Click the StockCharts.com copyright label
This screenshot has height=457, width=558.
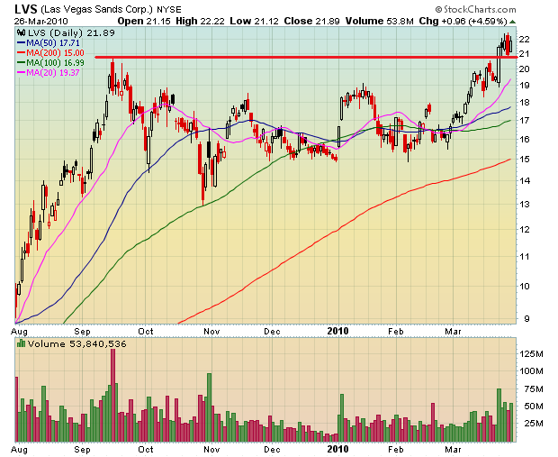pos(475,10)
